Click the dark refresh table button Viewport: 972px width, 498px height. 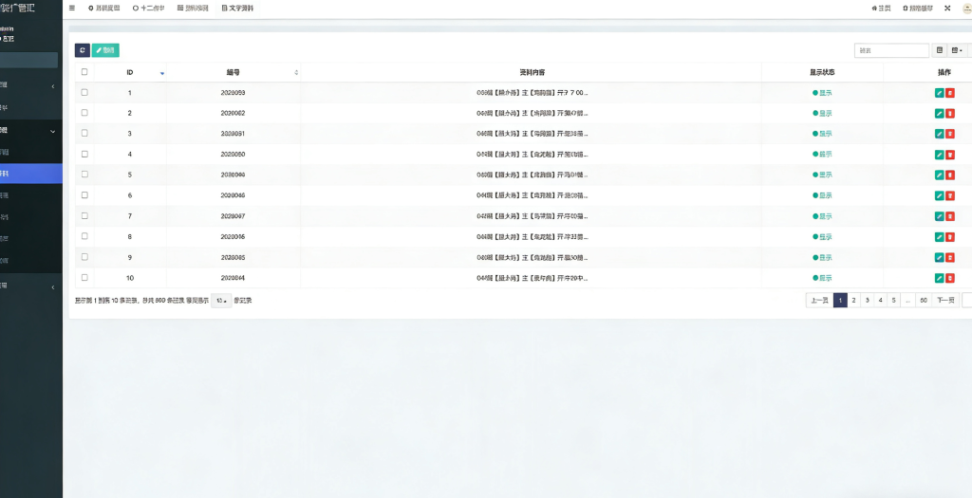pyautogui.click(x=83, y=50)
